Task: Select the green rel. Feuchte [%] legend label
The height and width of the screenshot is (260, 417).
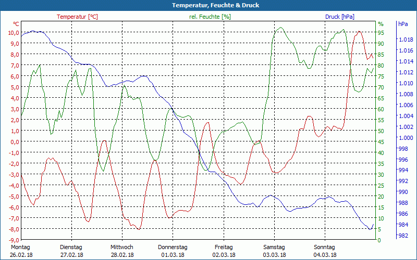Action: point(210,17)
